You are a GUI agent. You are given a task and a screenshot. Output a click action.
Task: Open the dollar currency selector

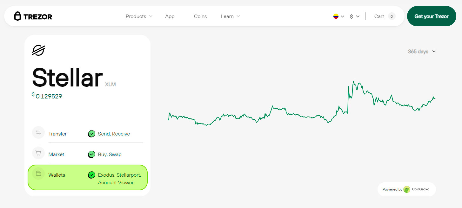point(354,16)
